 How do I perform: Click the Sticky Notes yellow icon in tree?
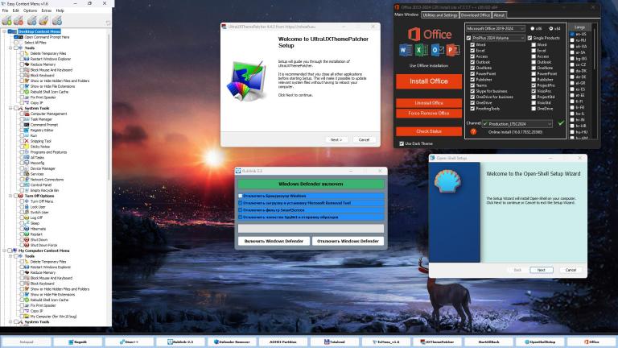(27, 147)
